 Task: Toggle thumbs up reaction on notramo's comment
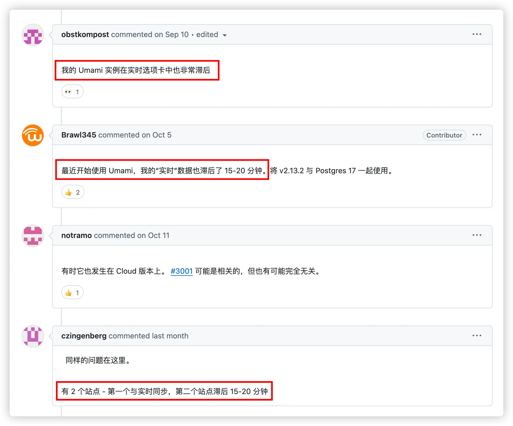pyautogui.click(x=72, y=293)
